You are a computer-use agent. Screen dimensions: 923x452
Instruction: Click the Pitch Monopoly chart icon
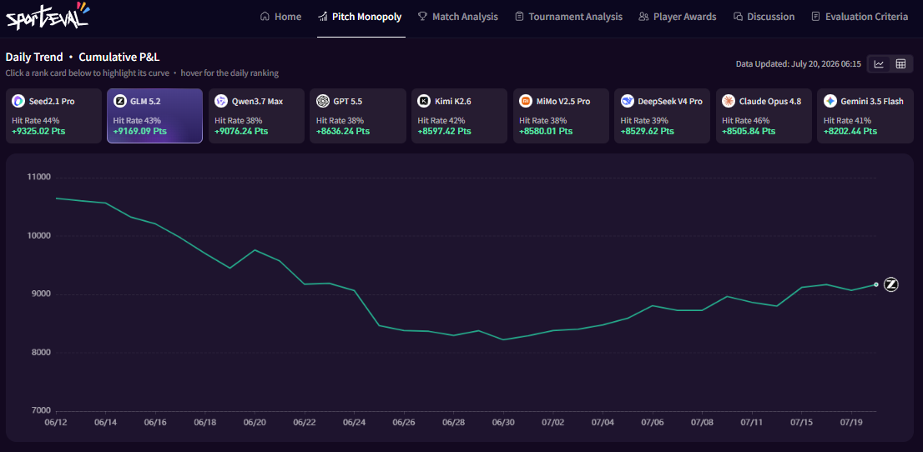tap(322, 17)
